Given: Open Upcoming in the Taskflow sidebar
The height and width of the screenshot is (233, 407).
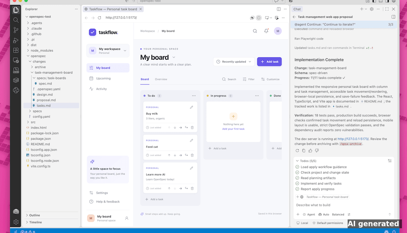Looking at the screenshot, I should (108, 78).
